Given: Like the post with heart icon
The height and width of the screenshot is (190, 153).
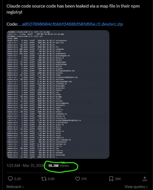Looking at the screenshot, I should coord(78,179).
